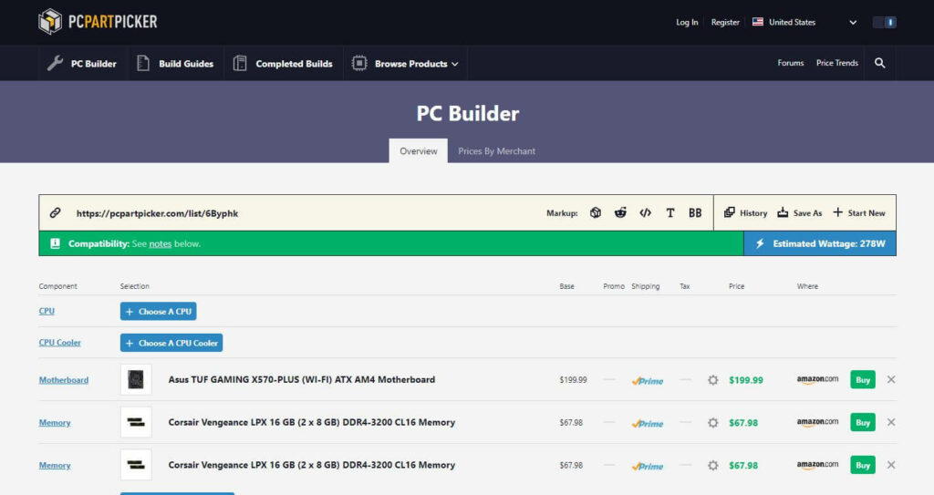Pick the BBCode markup icon
Screen dimensions: 934x495
695,212
